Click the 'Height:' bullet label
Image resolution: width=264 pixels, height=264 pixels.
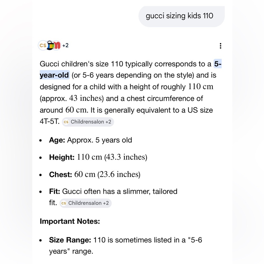(62, 157)
